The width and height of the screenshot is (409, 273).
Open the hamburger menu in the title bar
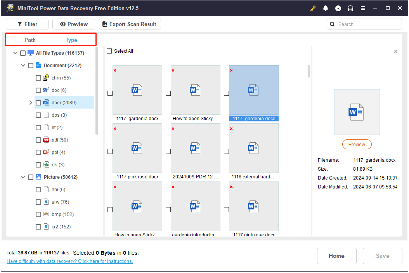click(363, 8)
